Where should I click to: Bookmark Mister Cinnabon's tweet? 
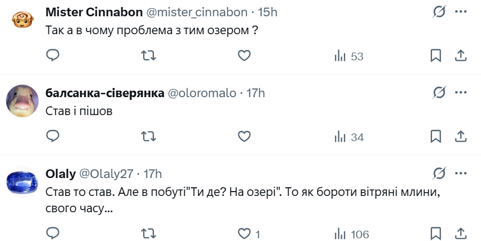(x=436, y=55)
